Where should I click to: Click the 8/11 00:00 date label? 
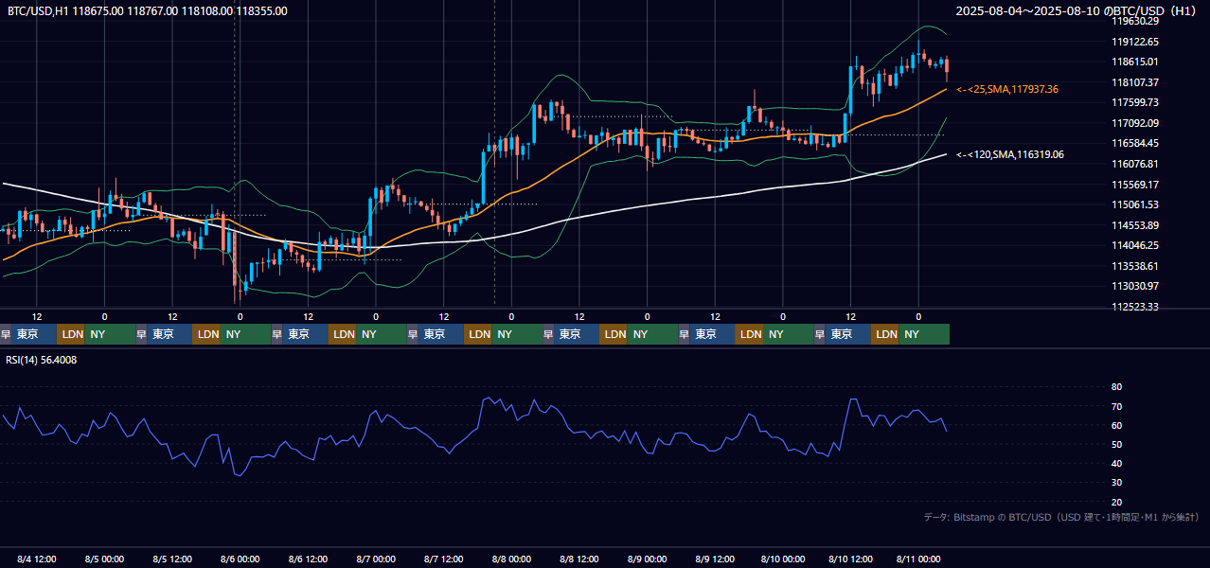[918, 559]
